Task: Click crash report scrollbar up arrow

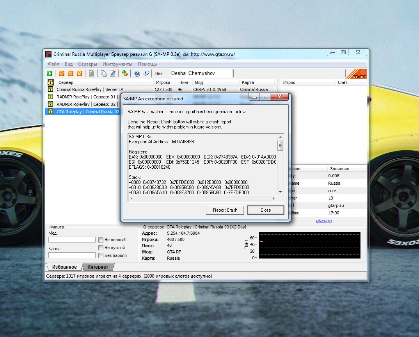Action: pyautogui.click(x=281, y=137)
